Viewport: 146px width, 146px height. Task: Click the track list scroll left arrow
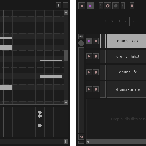click(88, 141)
